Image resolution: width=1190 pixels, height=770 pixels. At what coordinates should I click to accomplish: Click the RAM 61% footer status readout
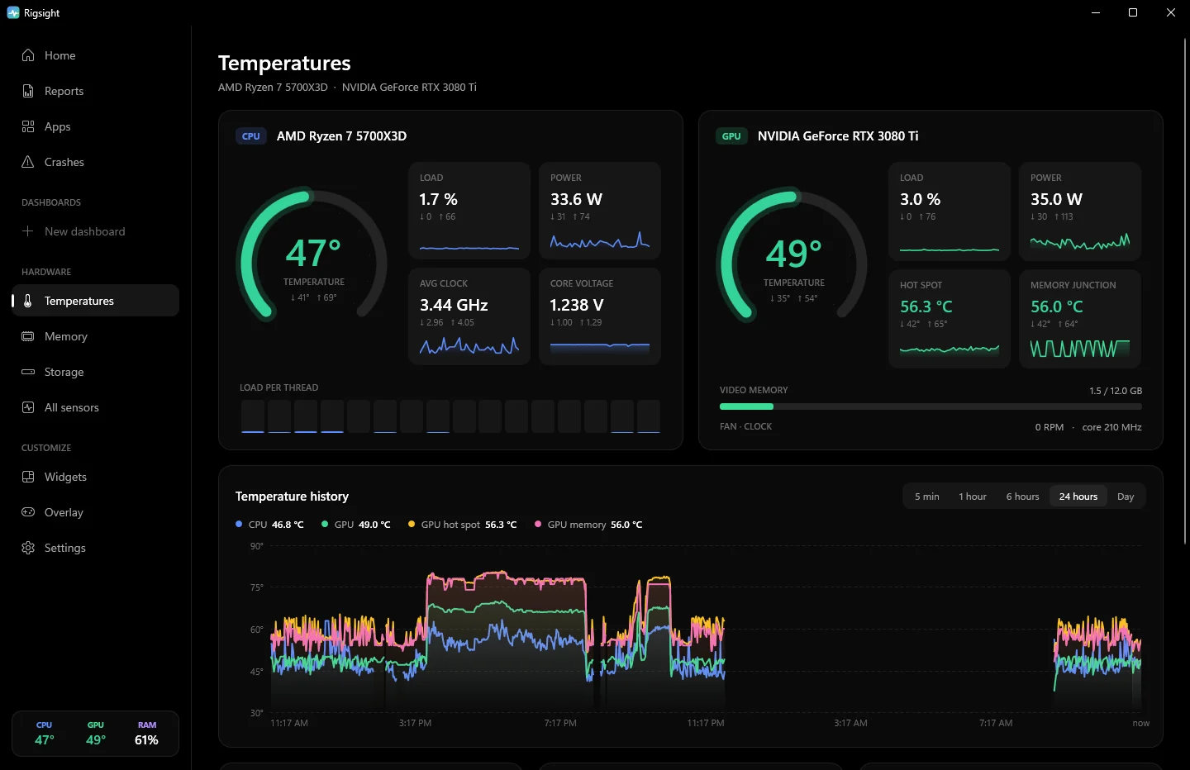[146, 734]
